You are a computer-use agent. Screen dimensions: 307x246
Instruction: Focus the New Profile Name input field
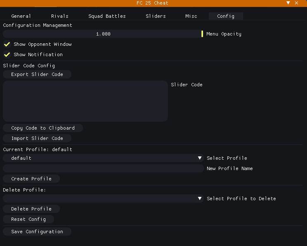(103, 168)
